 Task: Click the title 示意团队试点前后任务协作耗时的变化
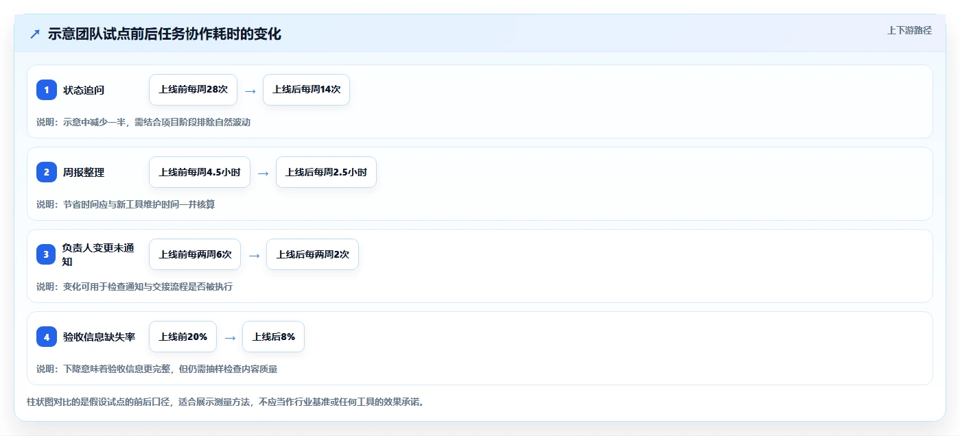(165, 34)
